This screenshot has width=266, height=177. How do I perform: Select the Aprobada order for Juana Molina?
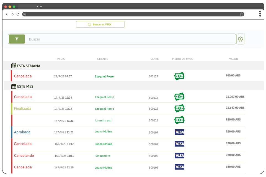tap(22, 132)
